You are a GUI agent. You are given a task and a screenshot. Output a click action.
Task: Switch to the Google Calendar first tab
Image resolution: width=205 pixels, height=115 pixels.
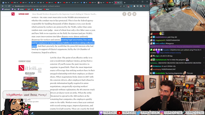coord(5,3)
